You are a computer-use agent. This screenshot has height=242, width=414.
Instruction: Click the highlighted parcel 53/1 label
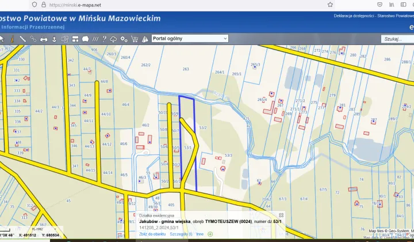point(187,148)
